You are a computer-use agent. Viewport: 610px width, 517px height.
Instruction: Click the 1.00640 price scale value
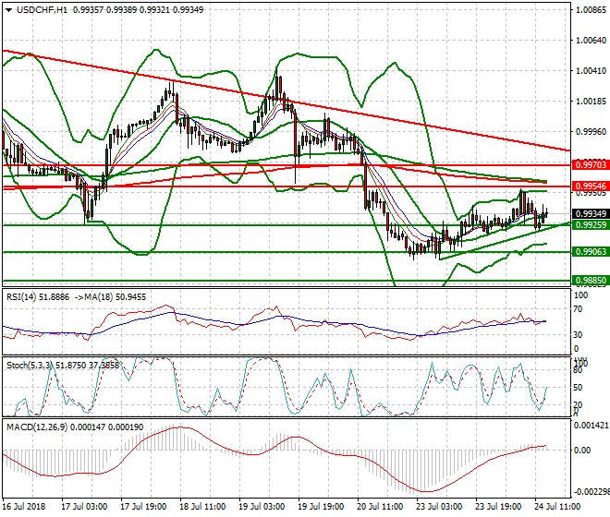tap(591, 41)
